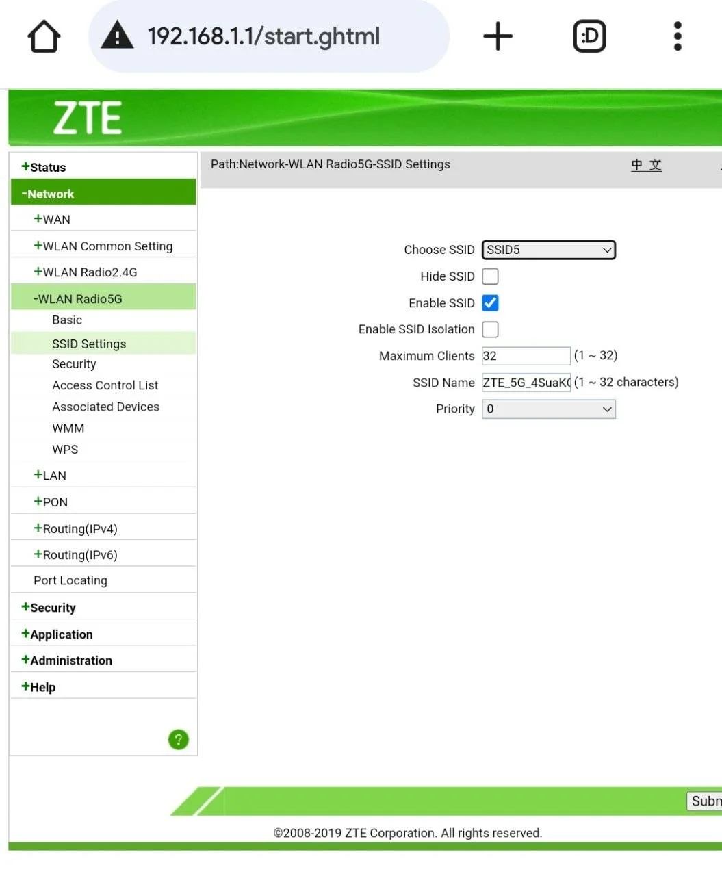This screenshot has height=876, width=722.
Task: Open the tab switcher icon
Action: tap(589, 36)
